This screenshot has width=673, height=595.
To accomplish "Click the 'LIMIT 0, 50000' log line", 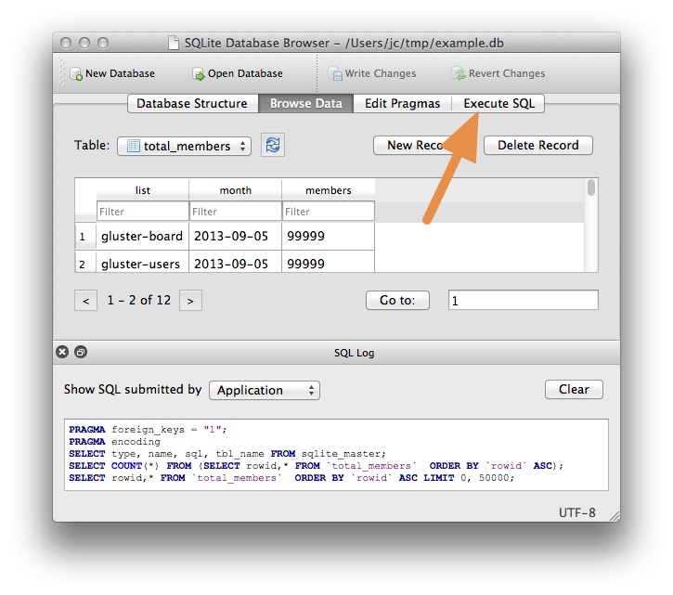I will tap(291, 478).
